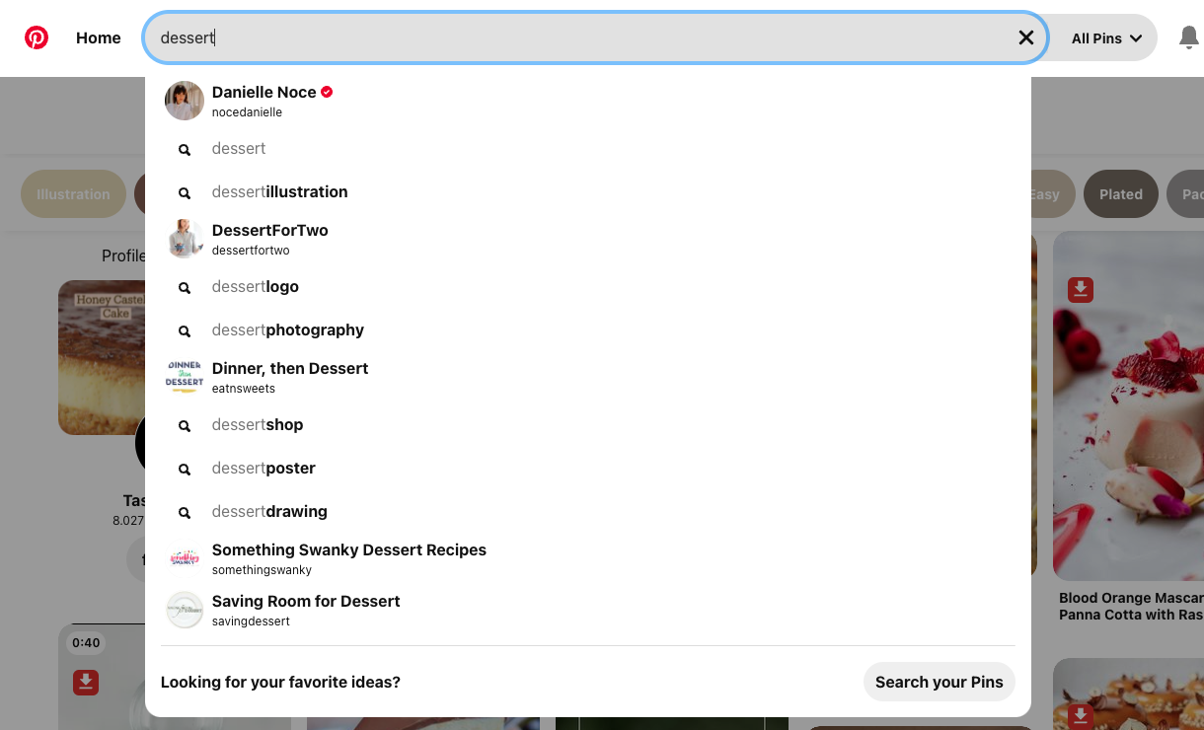This screenshot has width=1204, height=730.
Task: Click the Pinterest logo icon
Action: 37,37
